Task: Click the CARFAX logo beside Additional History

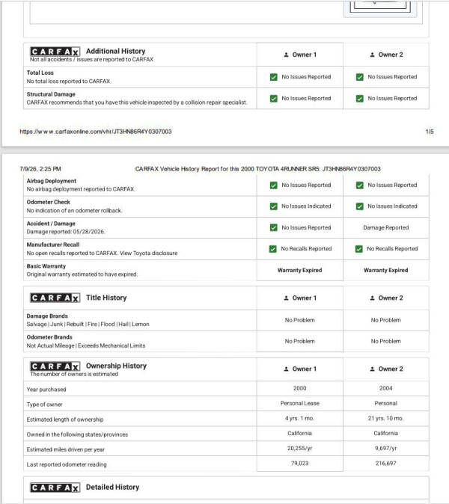Action: pos(55,52)
